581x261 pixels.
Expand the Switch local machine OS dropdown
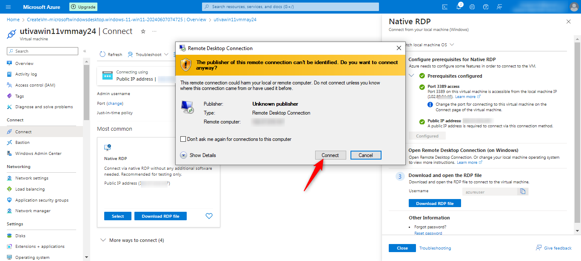point(452,45)
